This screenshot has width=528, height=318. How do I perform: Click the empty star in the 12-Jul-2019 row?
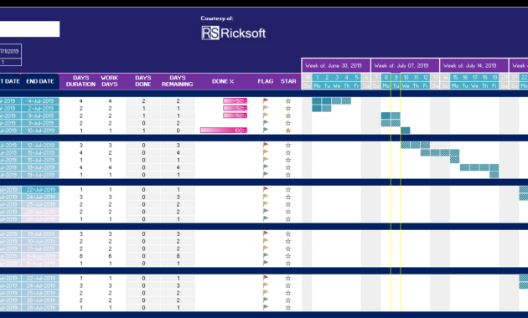[288, 145]
